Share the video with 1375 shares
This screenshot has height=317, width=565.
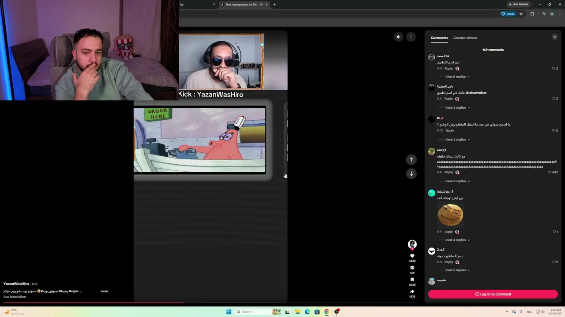tap(412, 291)
